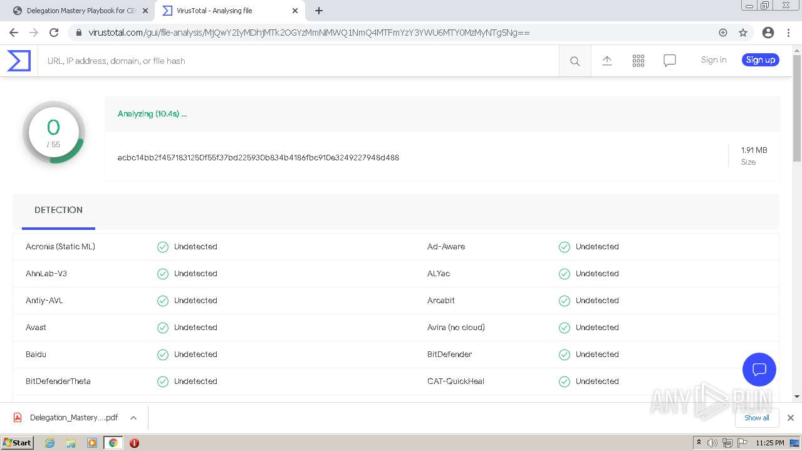Go back with the browser arrow

14,33
